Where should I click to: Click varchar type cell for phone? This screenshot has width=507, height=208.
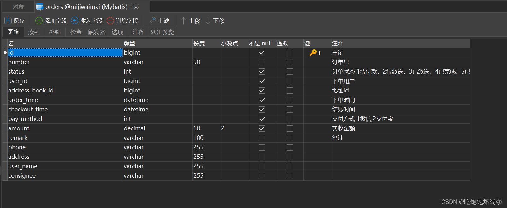click(x=158, y=147)
